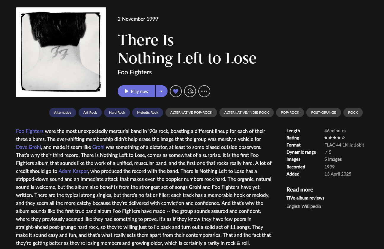Choose the Hard Rock tag
The image size is (384, 249).
(x=117, y=113)
